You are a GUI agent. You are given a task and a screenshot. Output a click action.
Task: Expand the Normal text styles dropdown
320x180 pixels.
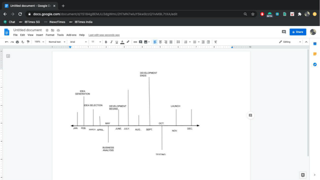point(57,42)
